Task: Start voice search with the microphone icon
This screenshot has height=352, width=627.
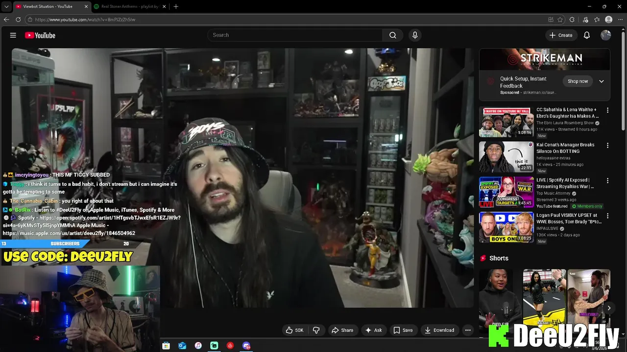Action: 415,35
